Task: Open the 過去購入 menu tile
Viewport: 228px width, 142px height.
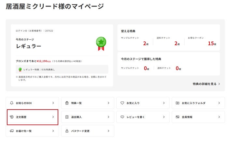Action: tap(88, 117)
